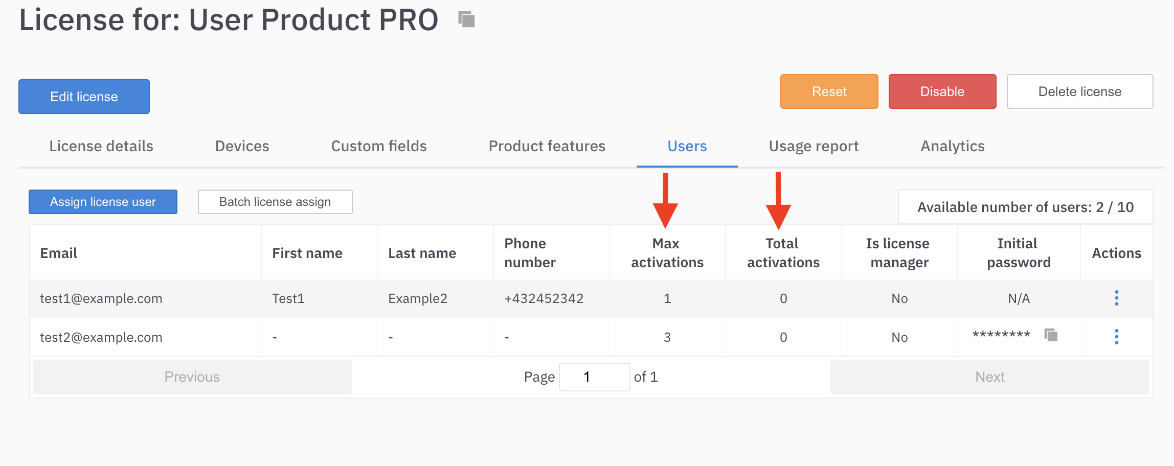Screen dimensions: 1174x466
Task: Open the Usage report tab
Action: coord(814,146)
